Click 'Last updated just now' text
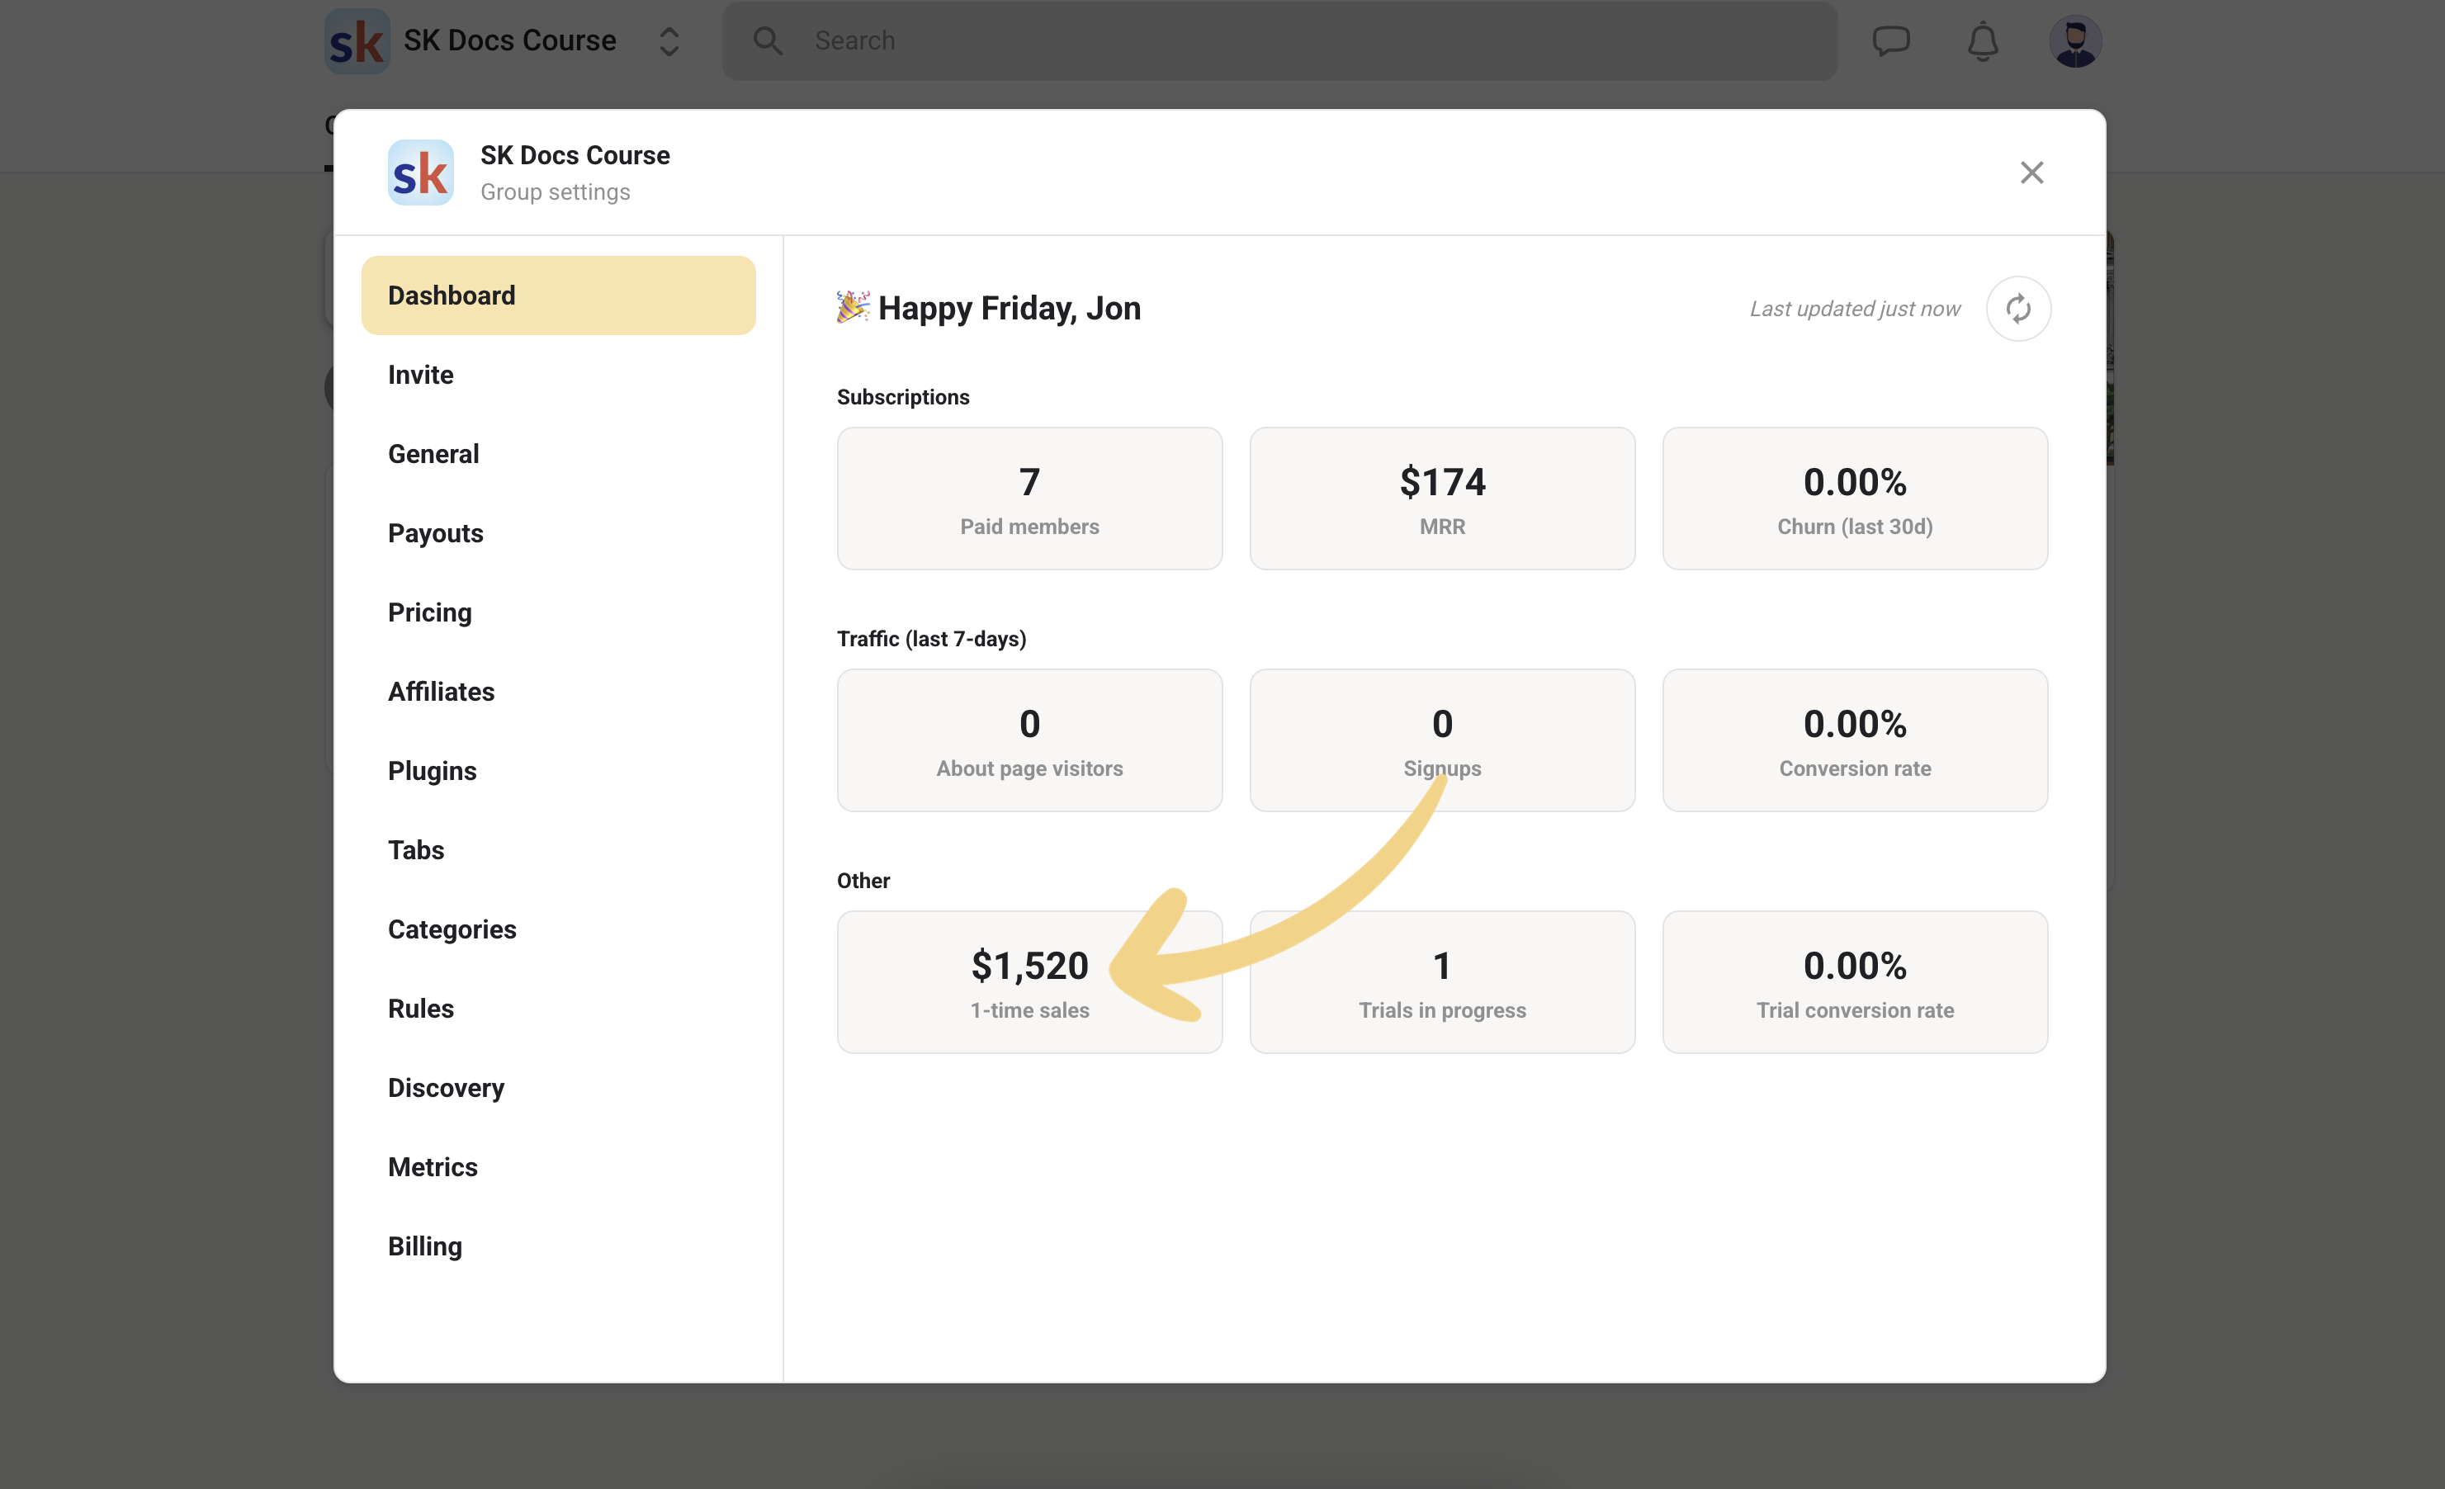The width and height of the screenshot is (2445, 1489). coord(1855,309)
